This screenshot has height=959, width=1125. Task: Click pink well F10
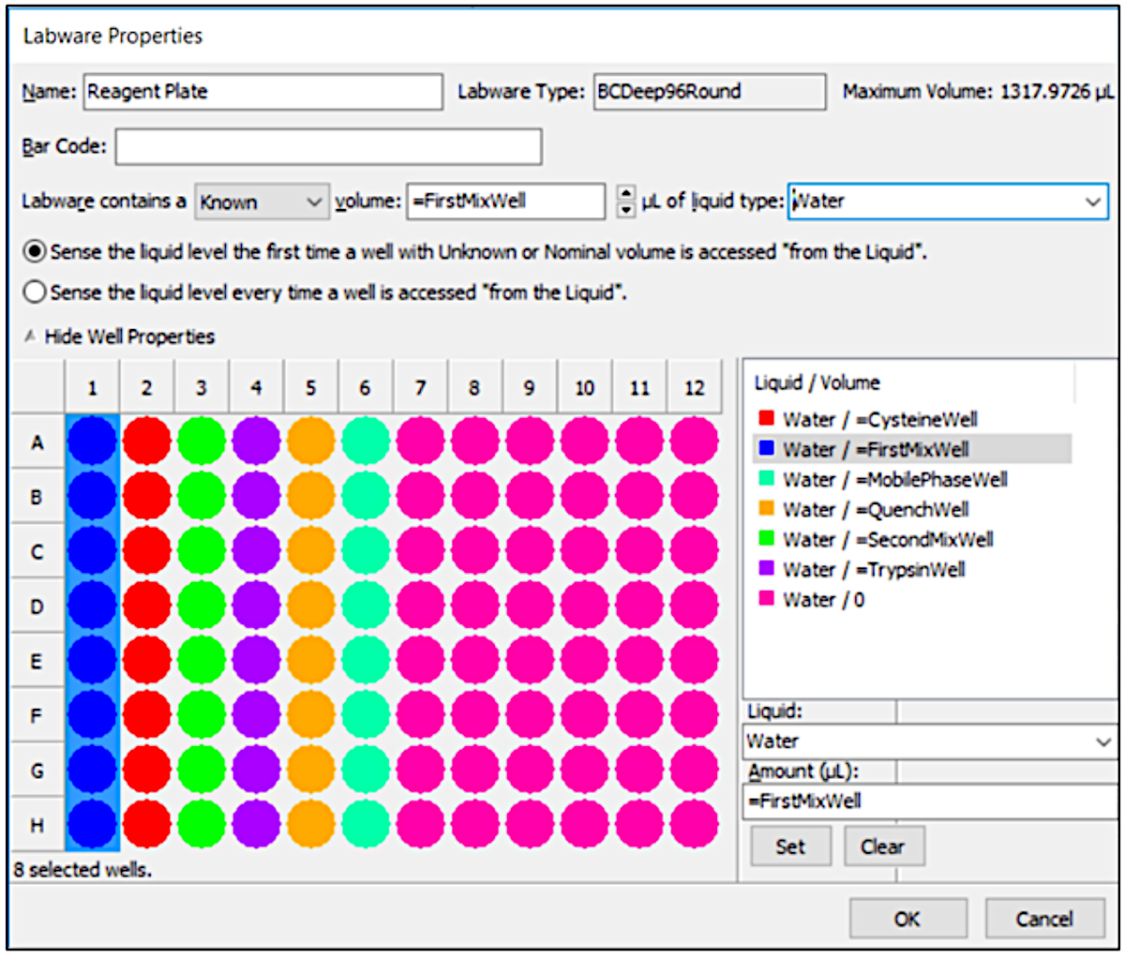(584, 716)
